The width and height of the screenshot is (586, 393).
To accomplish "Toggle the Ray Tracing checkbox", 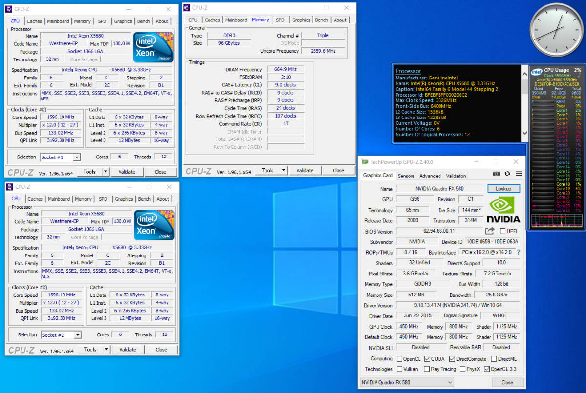I will coord(427,369).
